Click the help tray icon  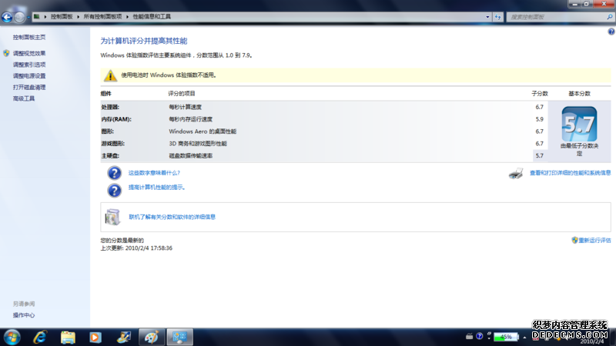tap(479, 336)
